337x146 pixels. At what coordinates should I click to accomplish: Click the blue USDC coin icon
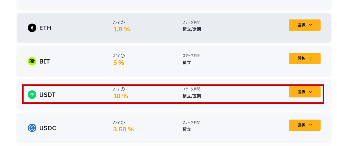32,128
